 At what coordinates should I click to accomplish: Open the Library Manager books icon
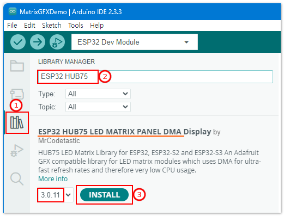tap(17, 123)
